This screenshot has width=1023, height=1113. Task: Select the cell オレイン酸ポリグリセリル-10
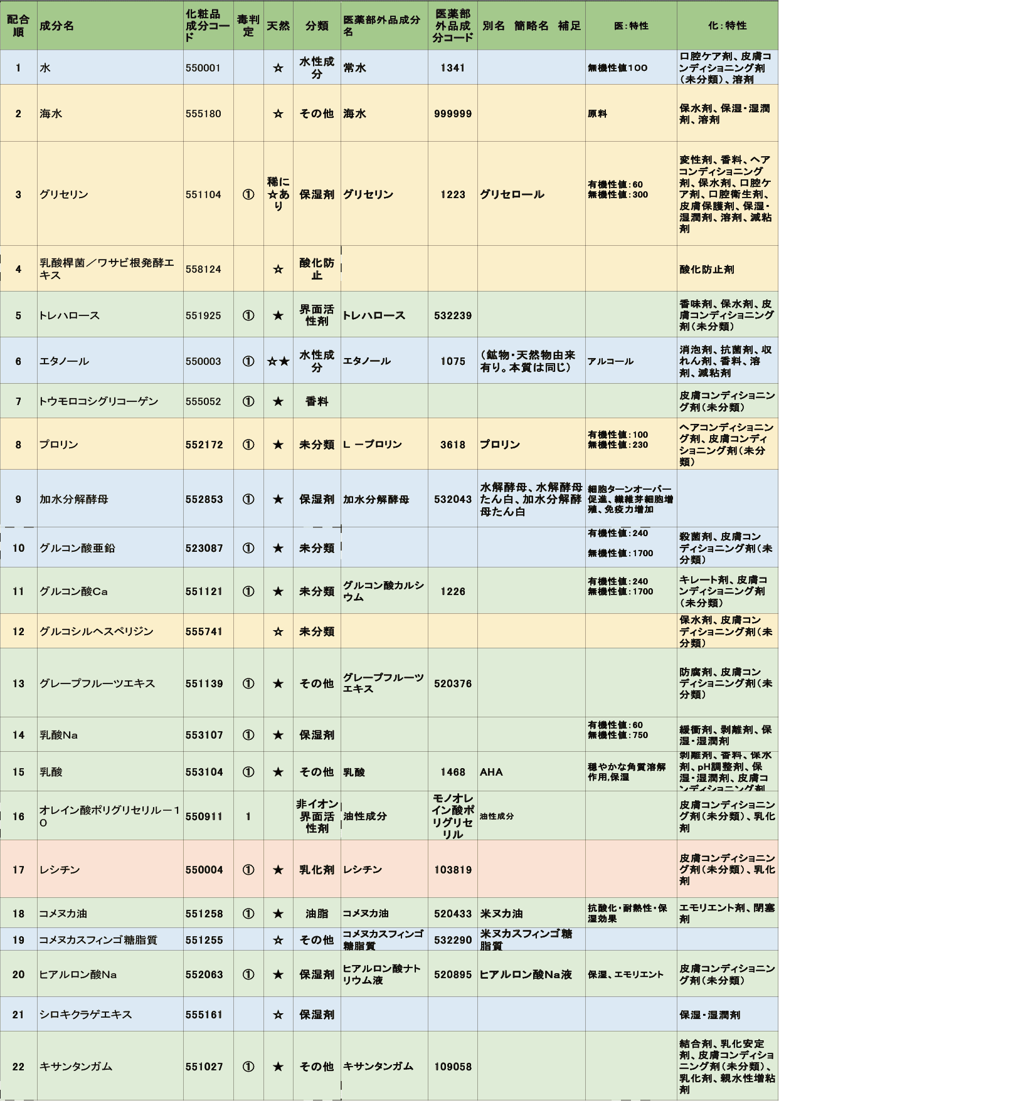[110, 816]
